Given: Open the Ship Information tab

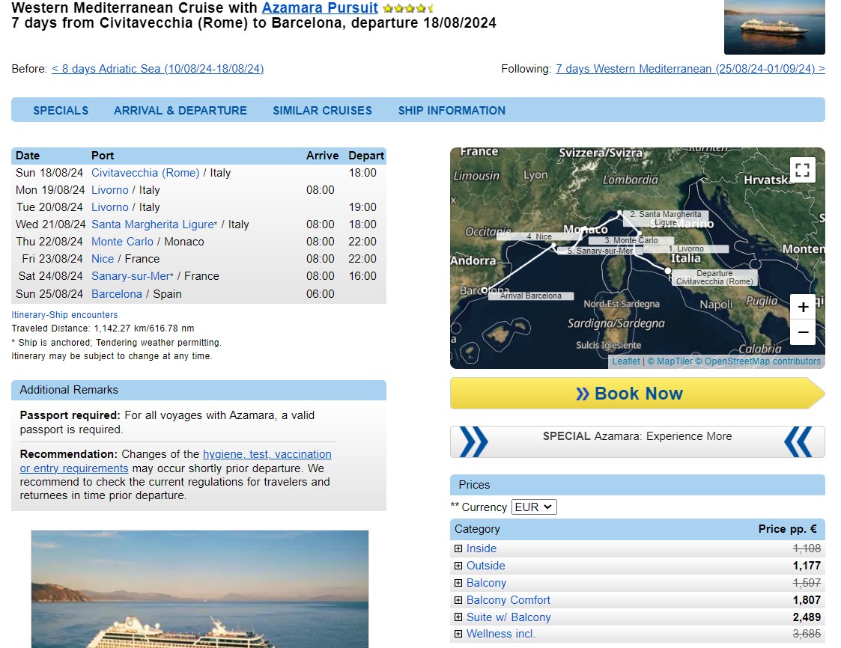Looking at the screenshot, I should pos(452,111).
